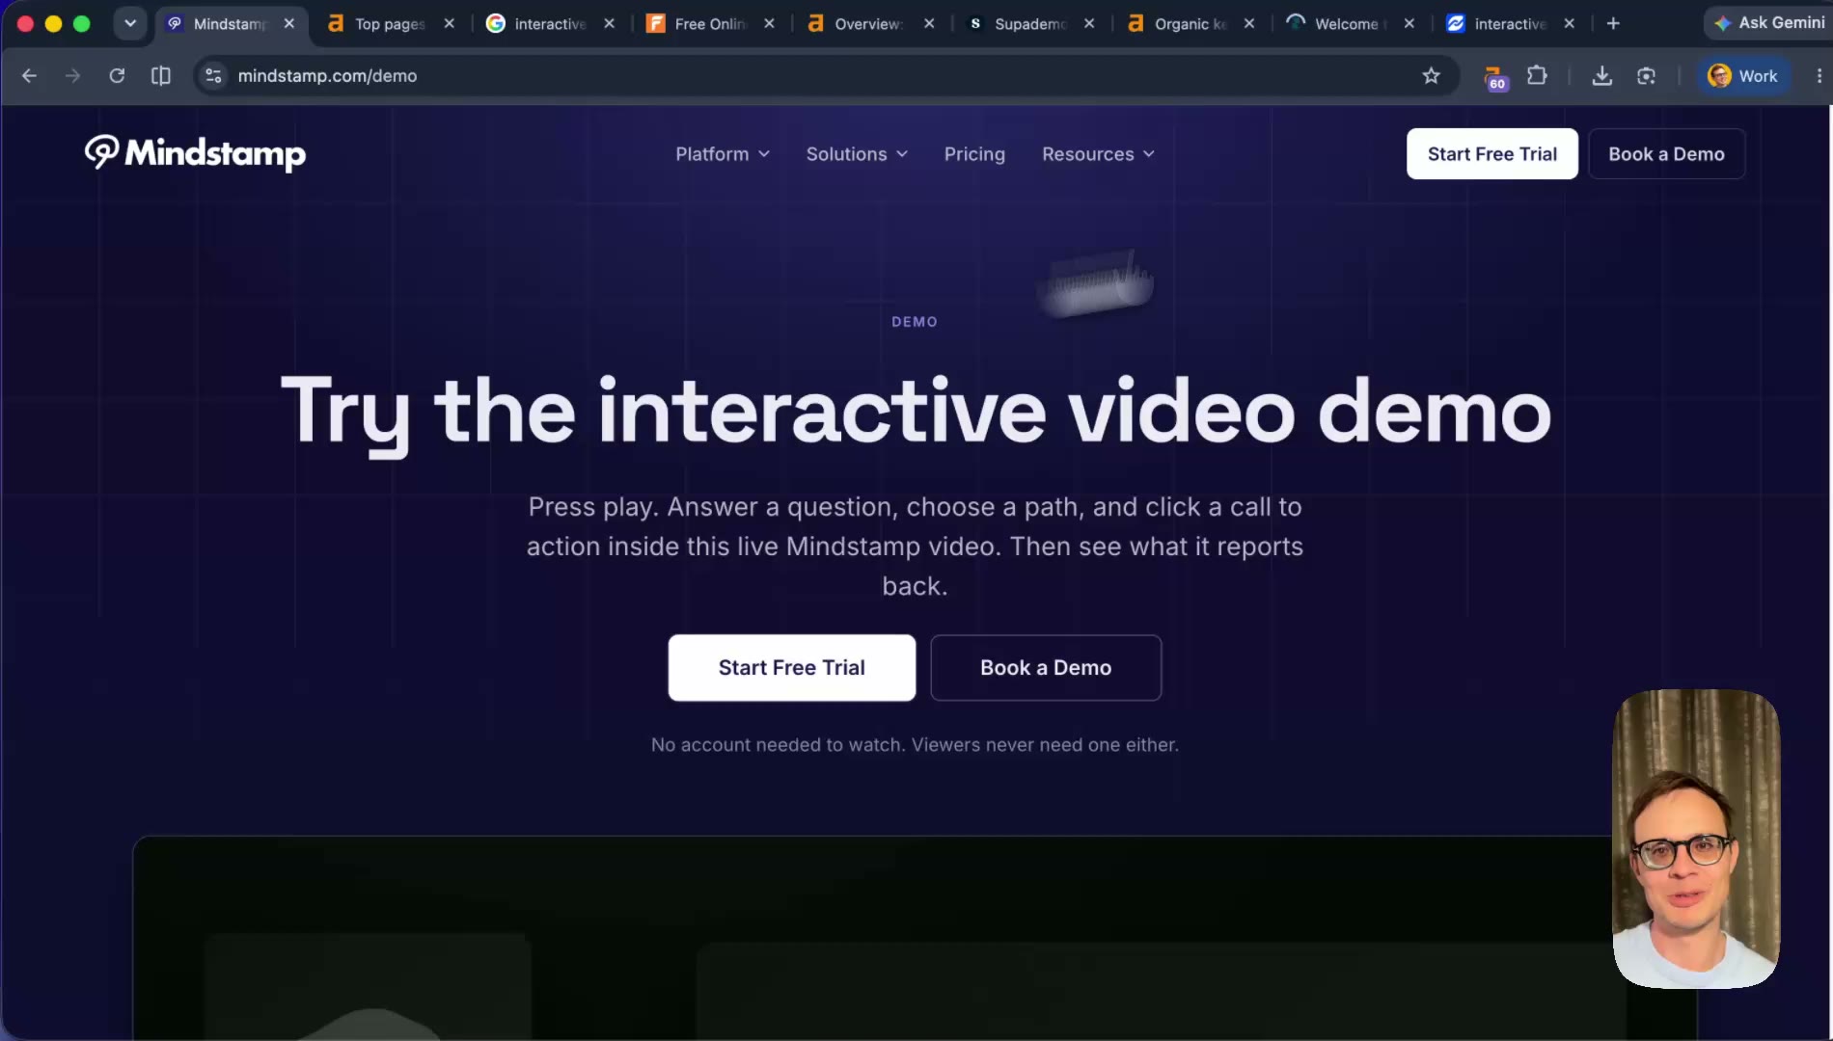The image size is (1833, 1041).
Task: Open the Work profile button
Action: (1742, 75)
